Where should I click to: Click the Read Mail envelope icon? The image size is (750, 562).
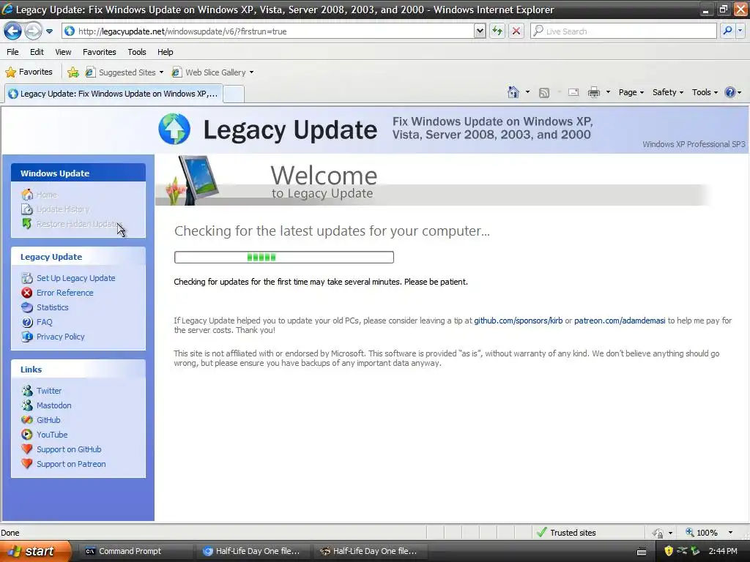tap(573, 93)
